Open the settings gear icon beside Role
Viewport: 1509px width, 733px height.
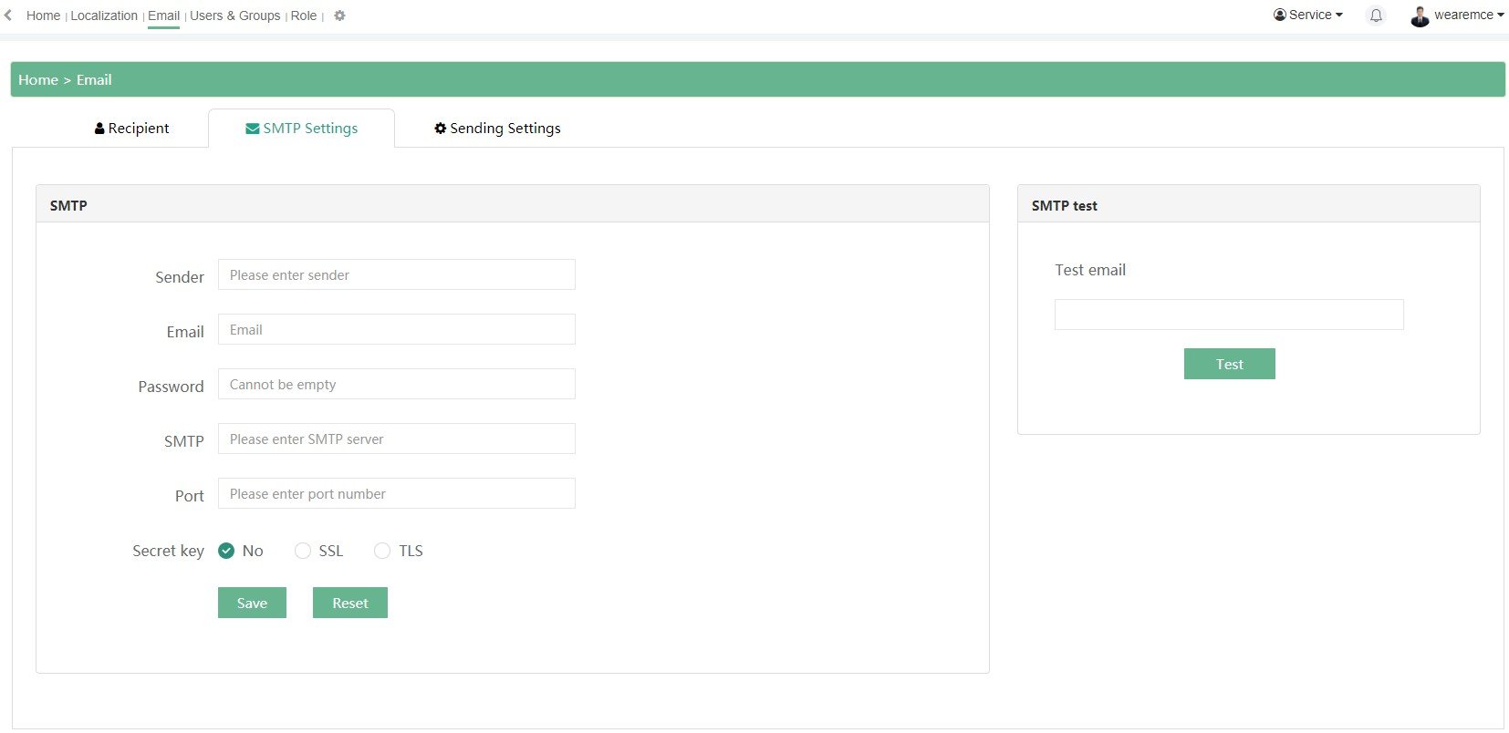pos(339,15)
